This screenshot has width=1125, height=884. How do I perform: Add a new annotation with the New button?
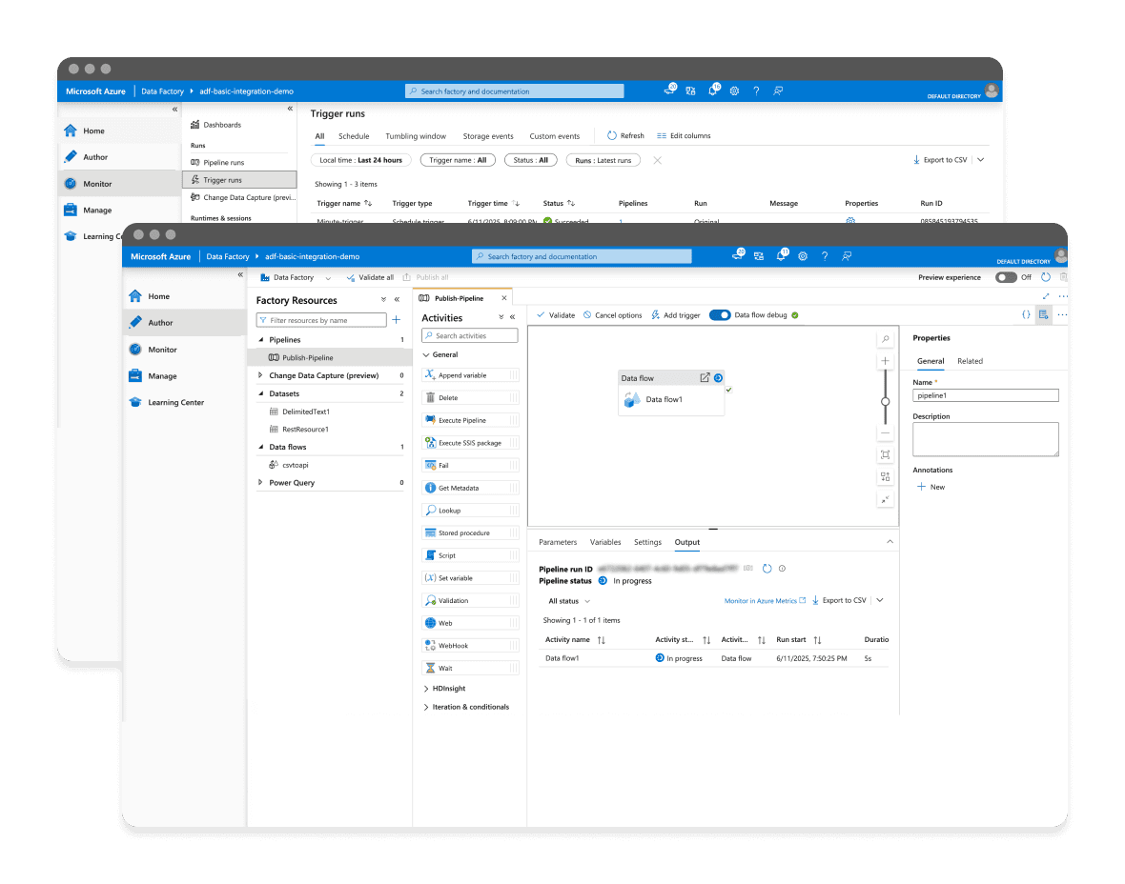point(931,486)
